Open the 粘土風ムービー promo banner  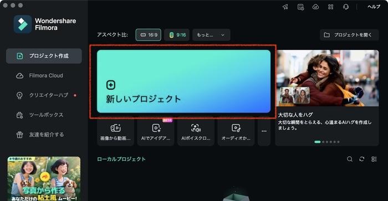tap(44, 179)
